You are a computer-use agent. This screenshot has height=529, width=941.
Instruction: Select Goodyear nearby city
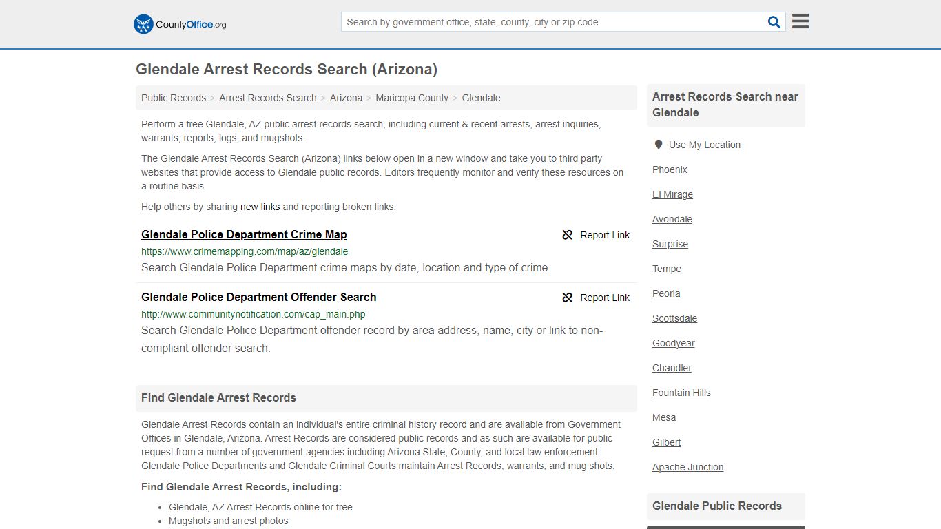click(674, 343)
